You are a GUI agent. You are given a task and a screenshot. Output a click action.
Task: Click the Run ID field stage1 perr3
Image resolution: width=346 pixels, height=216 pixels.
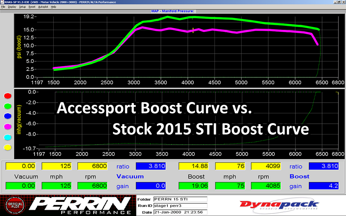(180, 206)
